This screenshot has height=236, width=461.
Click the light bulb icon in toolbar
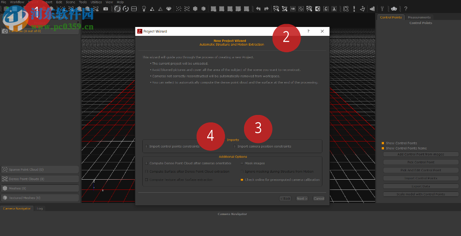[x=144, y=9]
